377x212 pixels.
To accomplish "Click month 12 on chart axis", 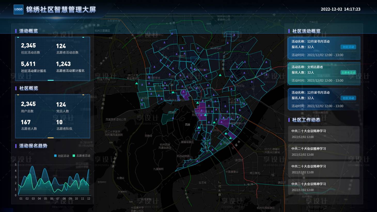I will pos(89,199).
